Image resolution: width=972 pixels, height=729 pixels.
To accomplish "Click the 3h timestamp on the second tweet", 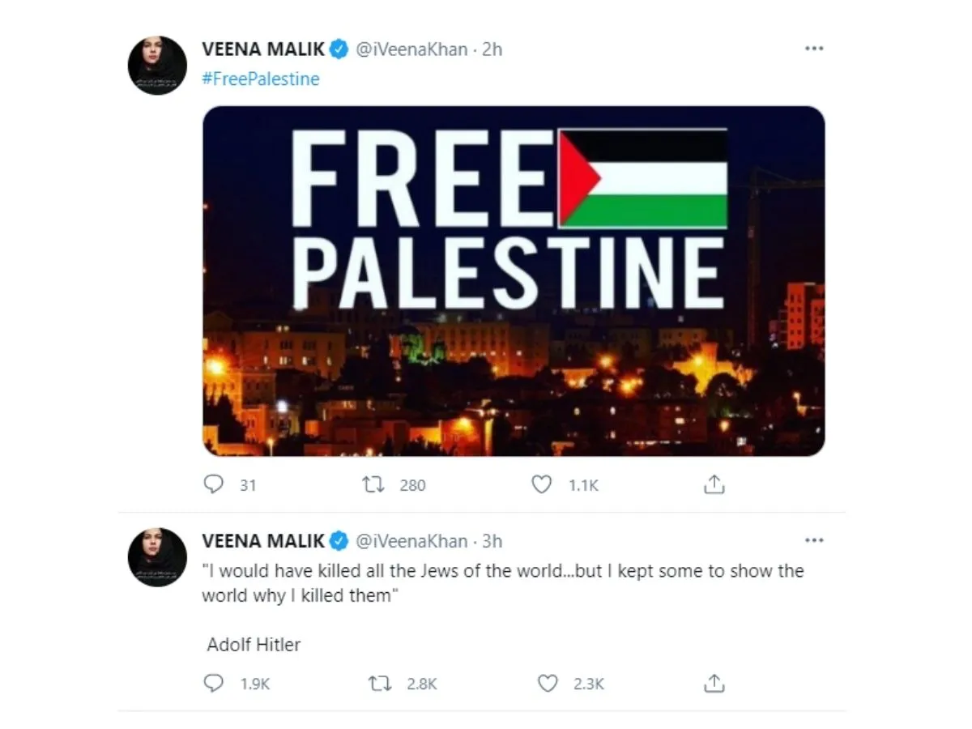I will pyautogui.click(x=492, y=540).
